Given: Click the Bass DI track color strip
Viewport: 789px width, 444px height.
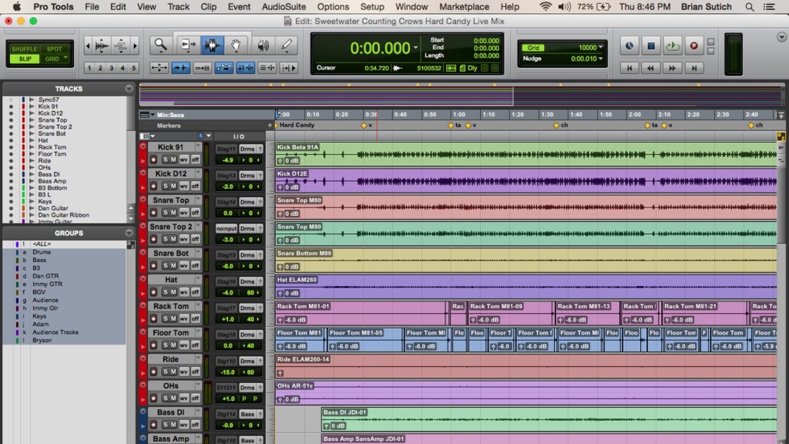Looking at the screenshot, I should [143, 419].
